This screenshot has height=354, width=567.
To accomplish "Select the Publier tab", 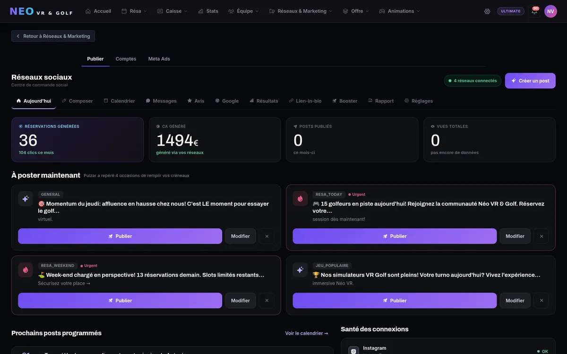I will pyautogui.click(x=95, y=59).
